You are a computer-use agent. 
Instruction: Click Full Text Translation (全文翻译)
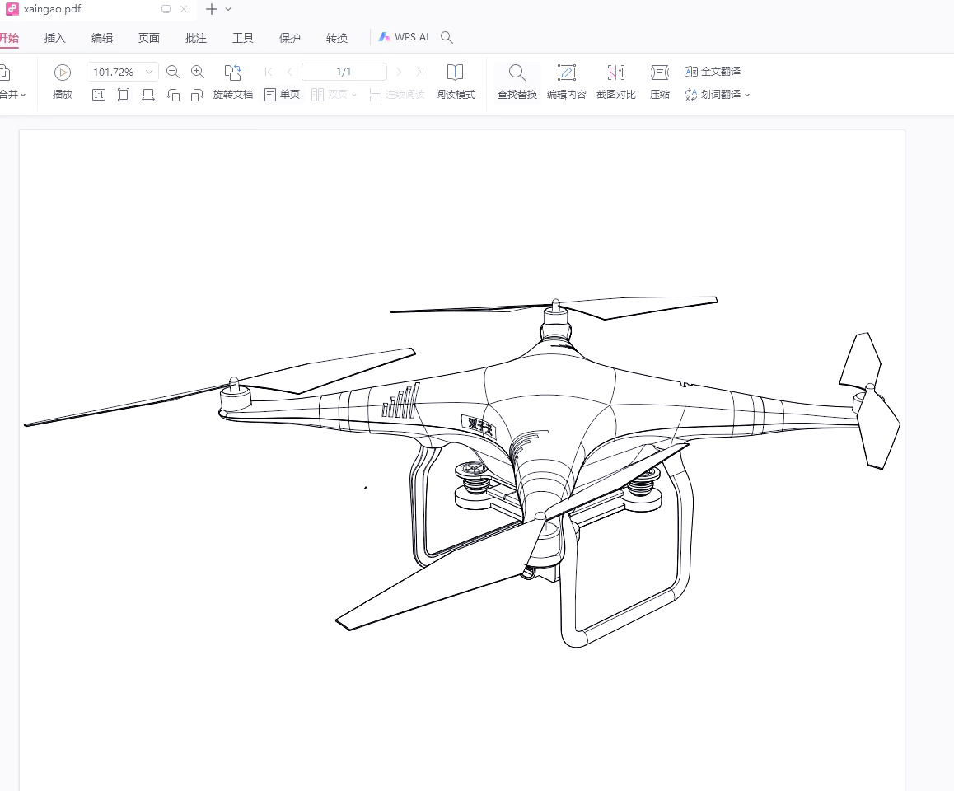pyautogui.click(x=713, y=72)
